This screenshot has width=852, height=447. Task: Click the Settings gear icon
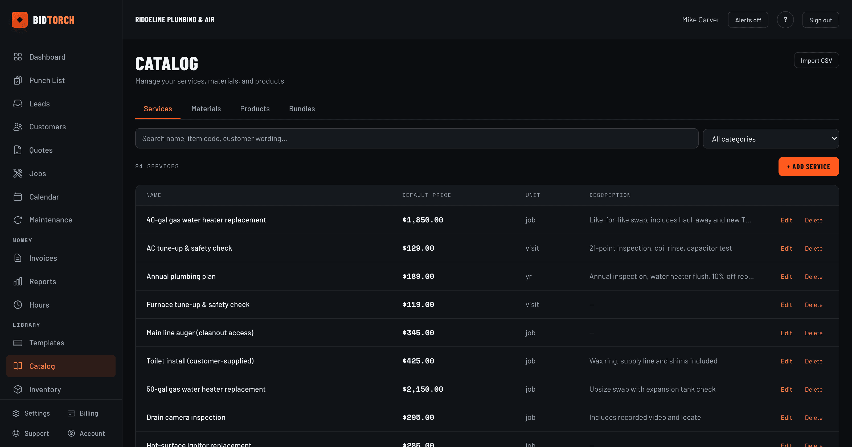click(x=16, y=413)
